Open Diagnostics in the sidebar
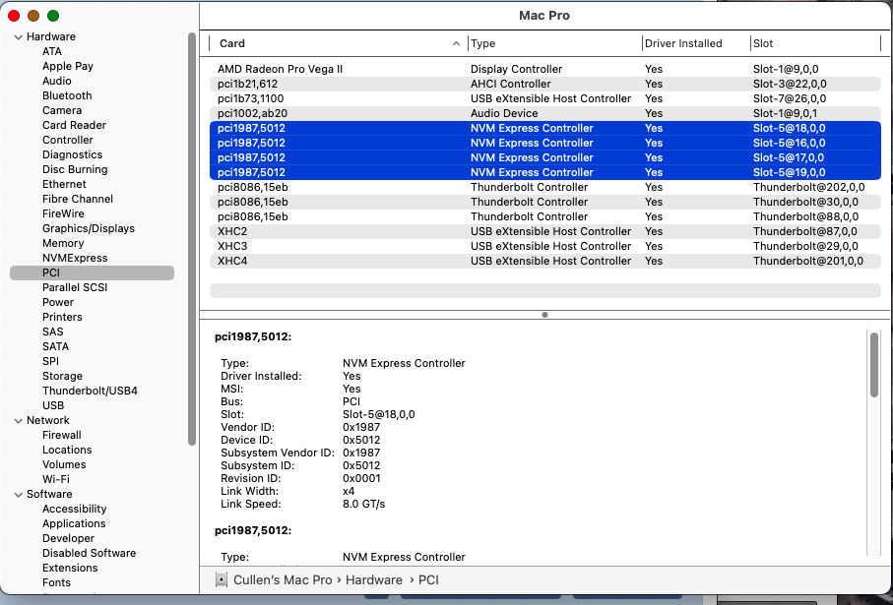 point(72,154)
